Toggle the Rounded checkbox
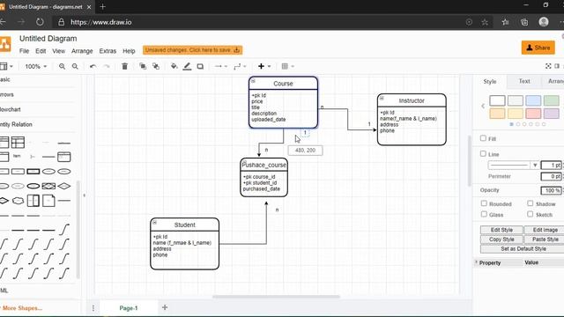The height and width of the screenshot is (317, 564). [484, 203]
